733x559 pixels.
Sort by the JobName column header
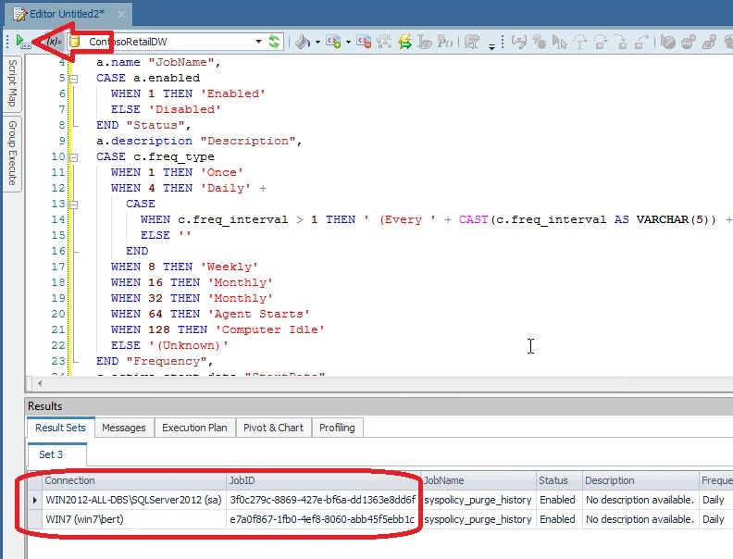pyautogui.click(x=478, y=480)
